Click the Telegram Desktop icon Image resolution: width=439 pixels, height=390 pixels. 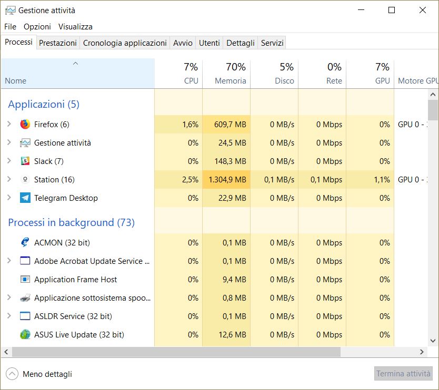pyautogui.click(x=25, y=198)
